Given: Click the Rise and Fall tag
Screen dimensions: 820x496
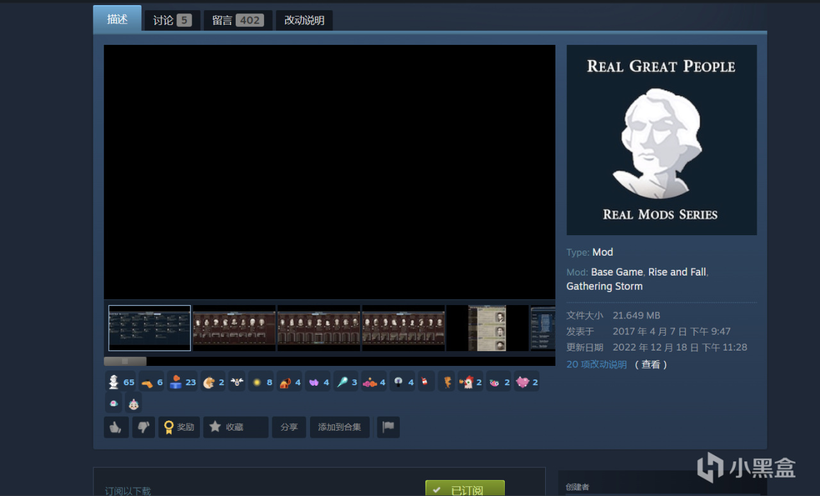Looking at the screenshot, I should coord(677,272).
